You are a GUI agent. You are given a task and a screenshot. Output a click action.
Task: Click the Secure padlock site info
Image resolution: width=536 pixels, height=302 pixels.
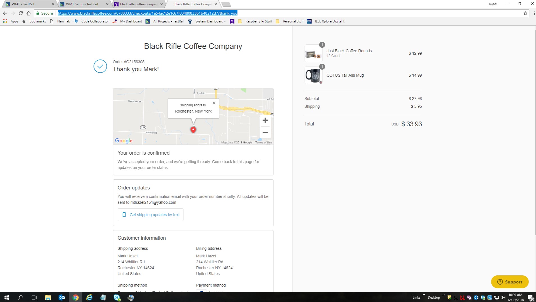pos(45,13)
